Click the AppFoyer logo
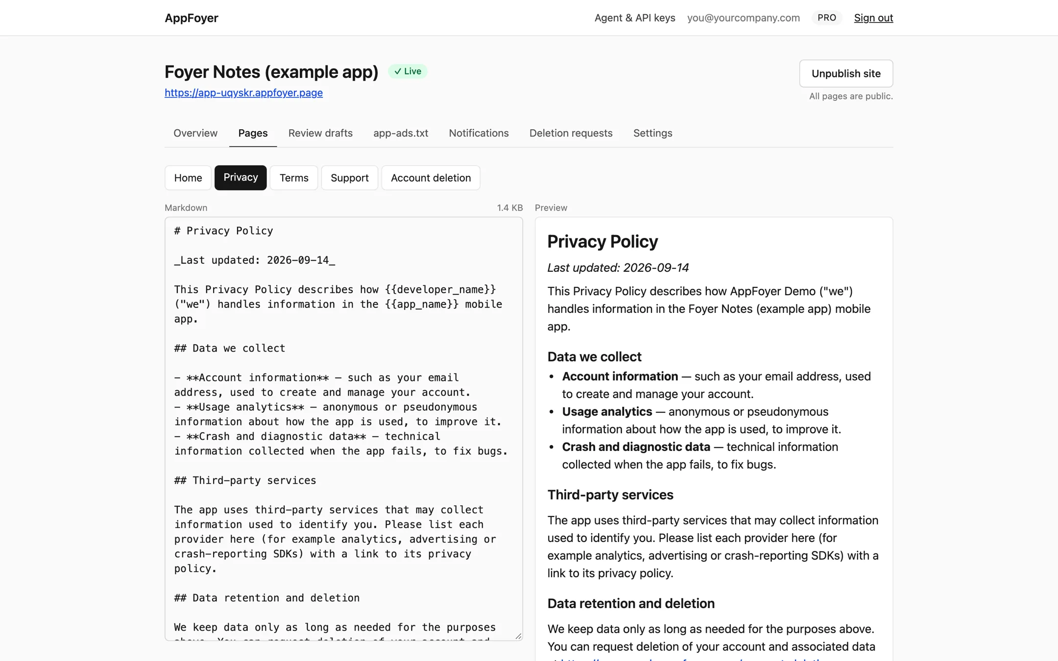1058x661 pixels. [x=191, y=18]
